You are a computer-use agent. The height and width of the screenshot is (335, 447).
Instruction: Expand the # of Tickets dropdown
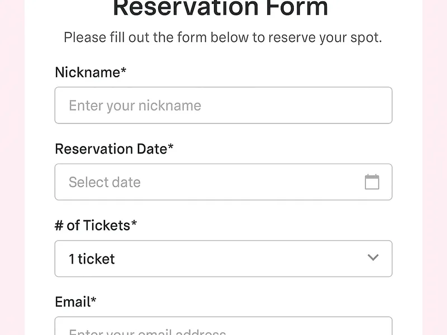point(223,259)
